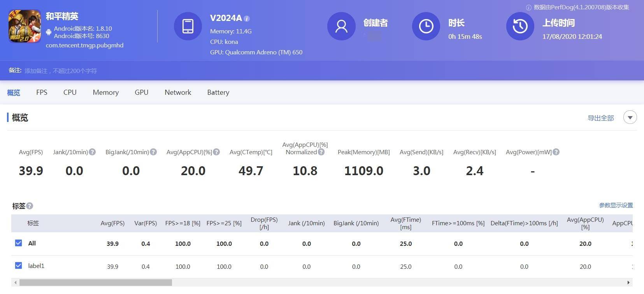The height and width of the screenshot is (294, 644).
Task: Click help icon beside Normalized AppCPU
Action: (x=321, y=152)
